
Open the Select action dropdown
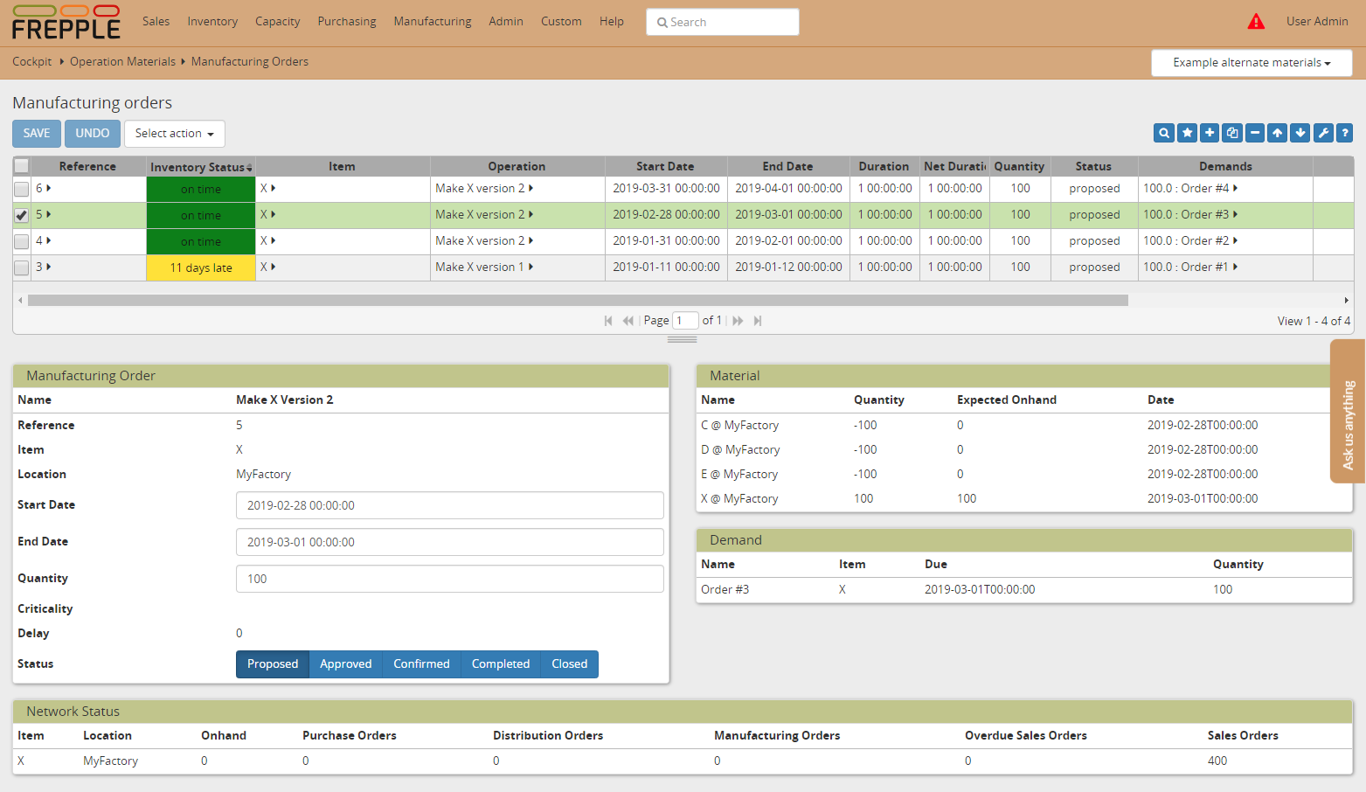point(174,134)
